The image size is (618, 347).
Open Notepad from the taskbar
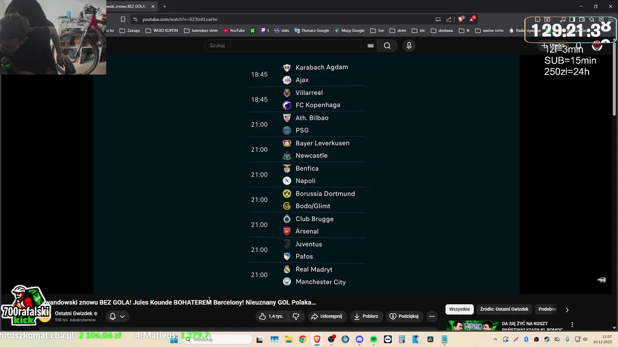[x=445, y=339]
